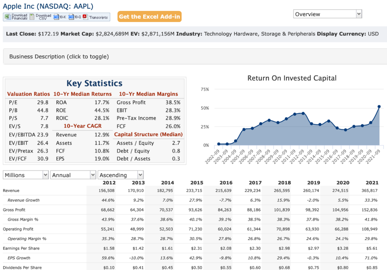The image size is (387, 270).
Task: Click the ROE value 44.5%
Action: pyautogui.click(x=102, y=110)
